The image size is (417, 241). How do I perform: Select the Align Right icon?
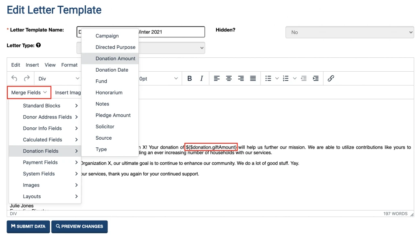[241, 78]
